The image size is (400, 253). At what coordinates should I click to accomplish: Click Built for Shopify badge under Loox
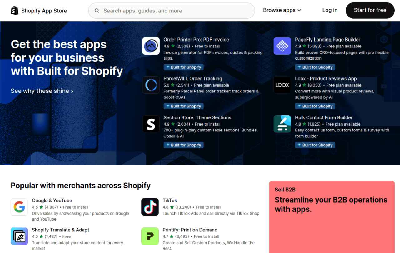point(315,106)
